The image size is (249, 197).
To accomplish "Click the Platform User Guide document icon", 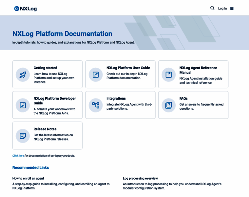I will (x=96, y=75).
